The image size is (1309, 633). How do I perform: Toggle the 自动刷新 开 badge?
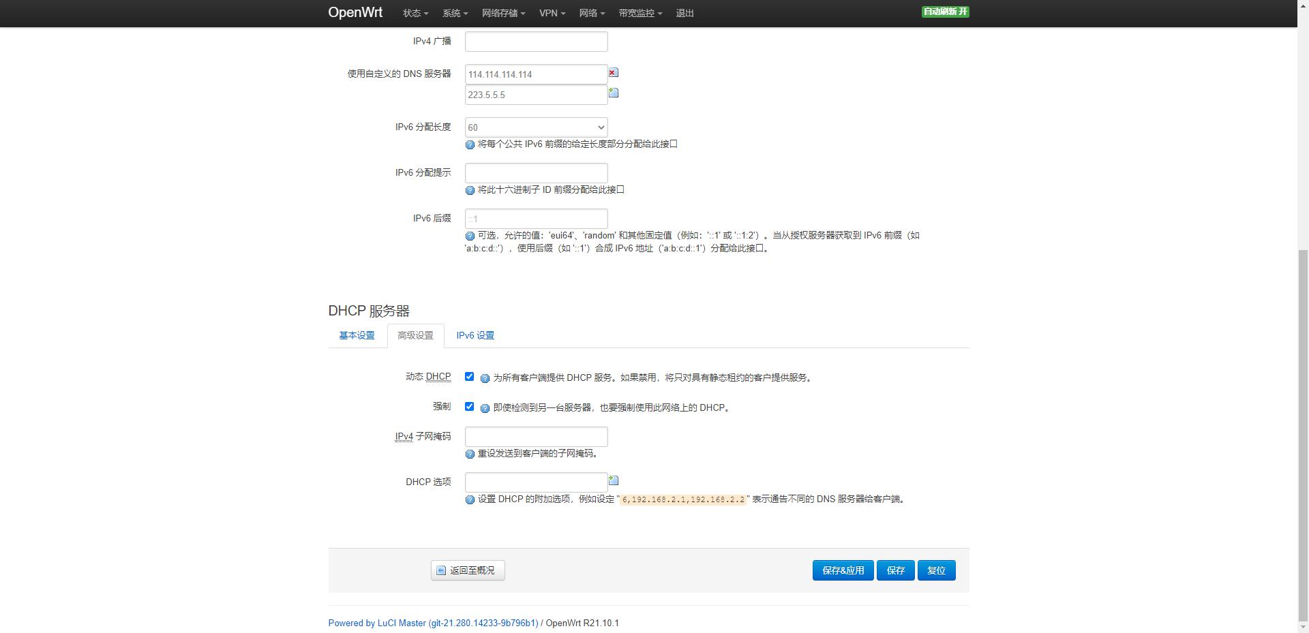click(x=945, y=12)
